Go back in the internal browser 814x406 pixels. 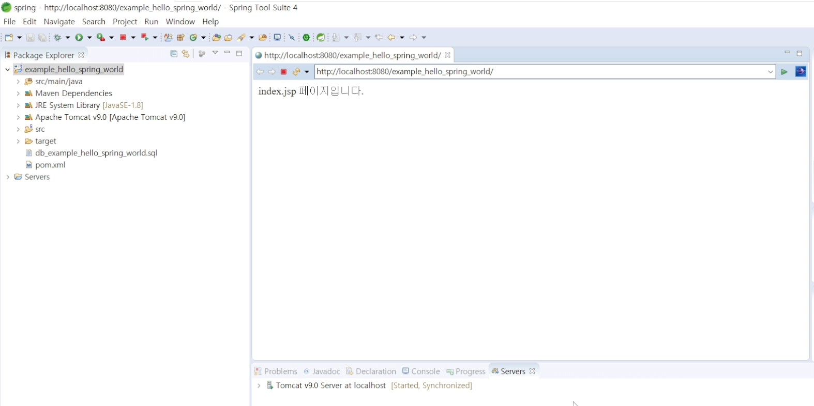[x=260, y=72]
